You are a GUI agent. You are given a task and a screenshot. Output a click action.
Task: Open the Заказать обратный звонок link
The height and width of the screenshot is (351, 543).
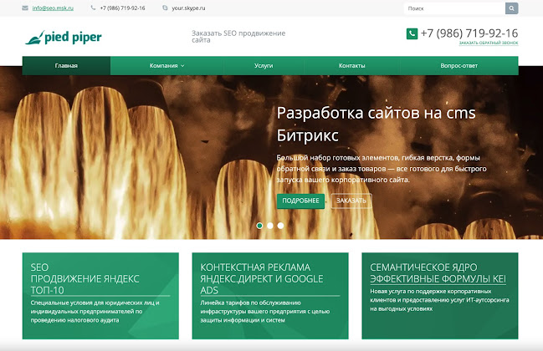click(x=489, y=43)
